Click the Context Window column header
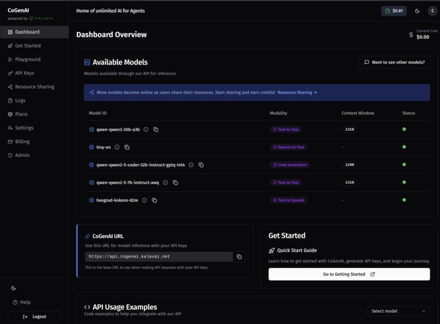The image size is (440, 324). 358,113
